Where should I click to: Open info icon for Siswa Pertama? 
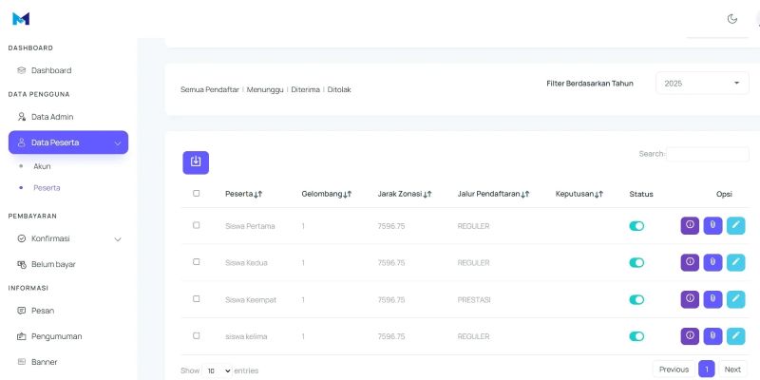tap(690, 225)
